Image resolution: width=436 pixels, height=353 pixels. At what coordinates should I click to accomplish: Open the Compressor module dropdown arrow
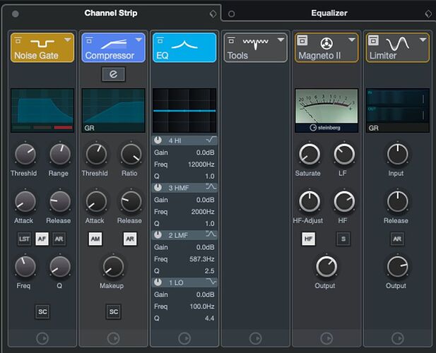(x=139, y=40)
